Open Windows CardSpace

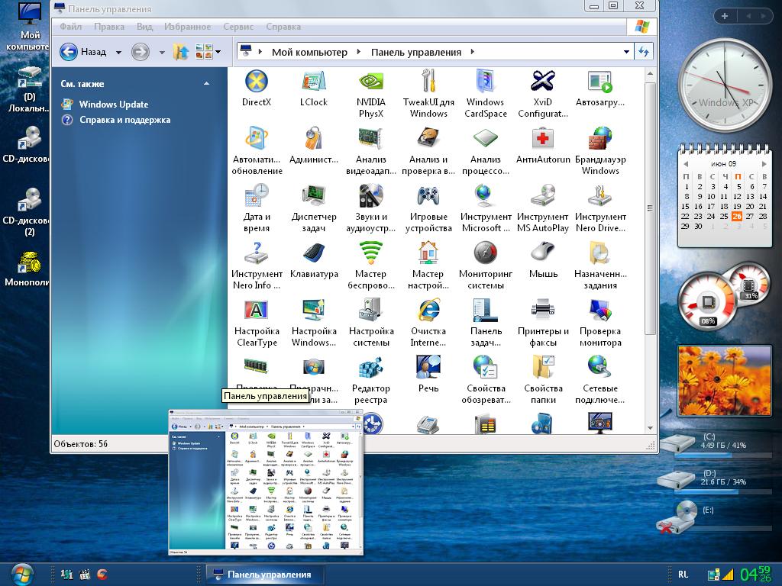pos(485,94)
